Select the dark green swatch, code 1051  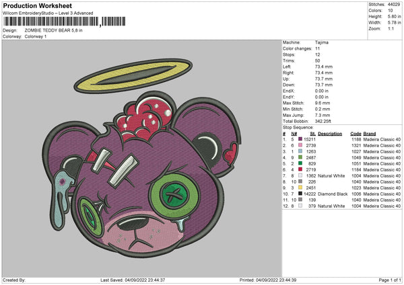(x=301, y=164)
